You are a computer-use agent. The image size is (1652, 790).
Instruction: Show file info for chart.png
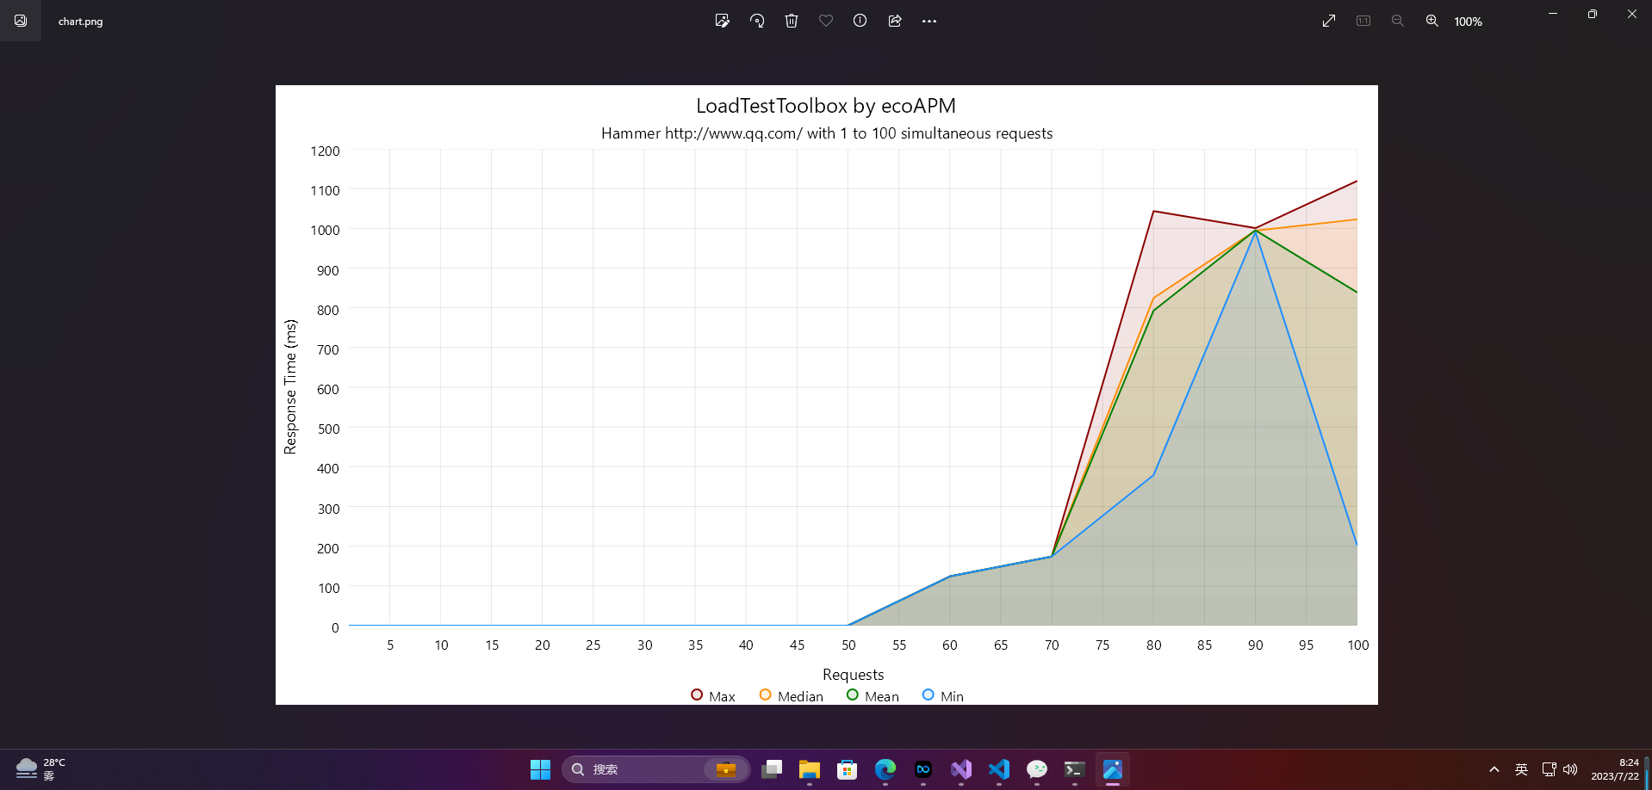[x=860, y=21]
